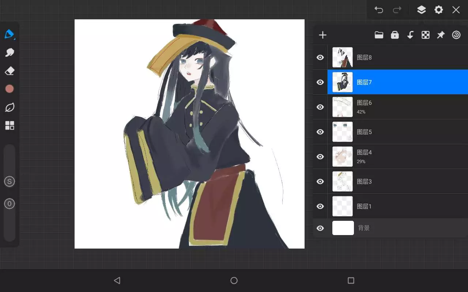Click the 图层6 layer name
Image resolution: width=468 pixels, height=292 pixels.
(x=364, y=103)
